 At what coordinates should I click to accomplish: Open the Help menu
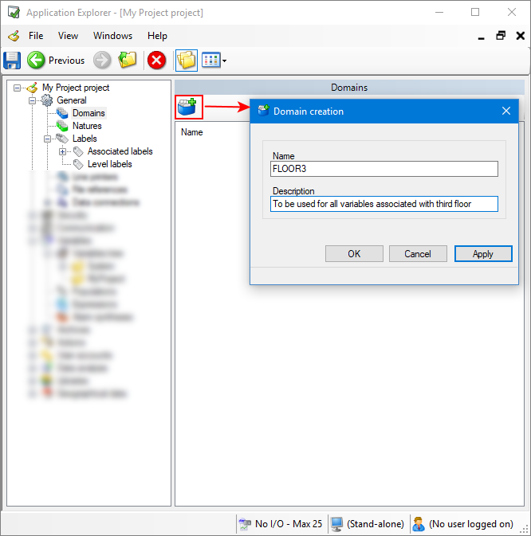pyautogui.click(x=157, y=36)
